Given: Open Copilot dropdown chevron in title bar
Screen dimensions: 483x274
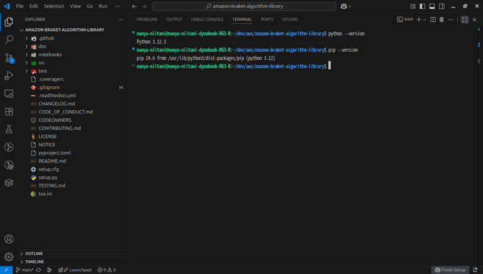Looking at the screenshot, I should [350, 6].
